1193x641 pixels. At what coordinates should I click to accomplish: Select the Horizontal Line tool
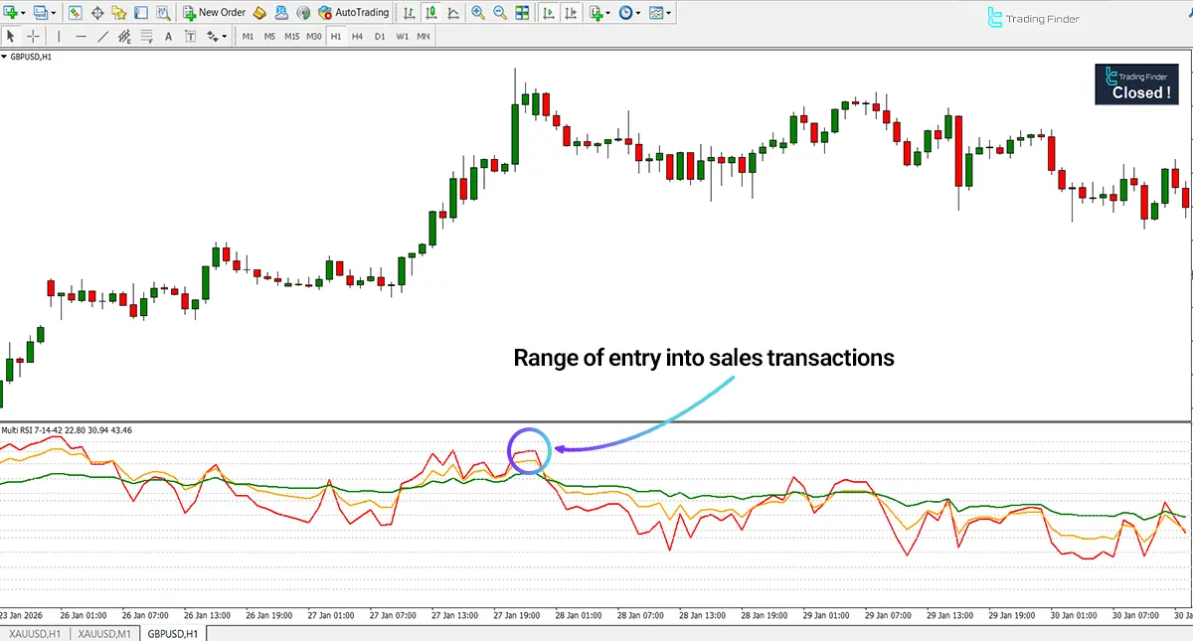pos(82,36)
